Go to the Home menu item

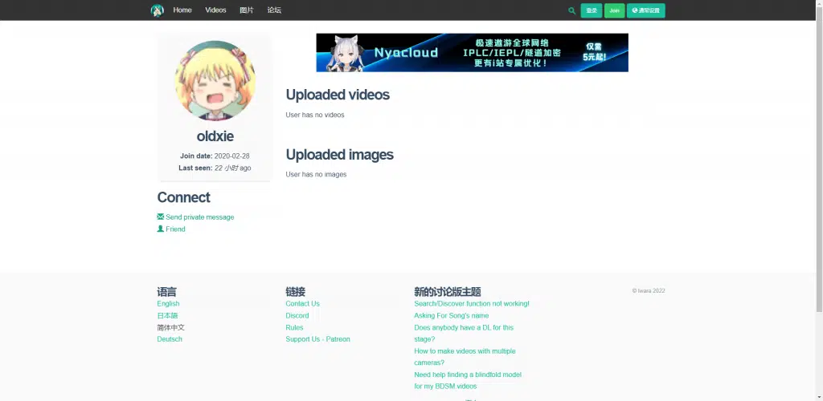[x=182, y=10]
